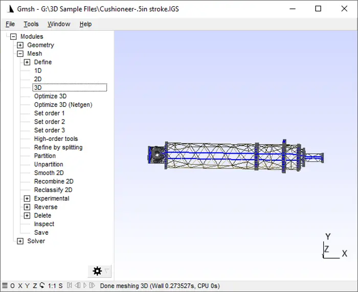The height and width of the screenshot is (292, 358).
Task: Click the Modules label
Action: pos(32,36)
